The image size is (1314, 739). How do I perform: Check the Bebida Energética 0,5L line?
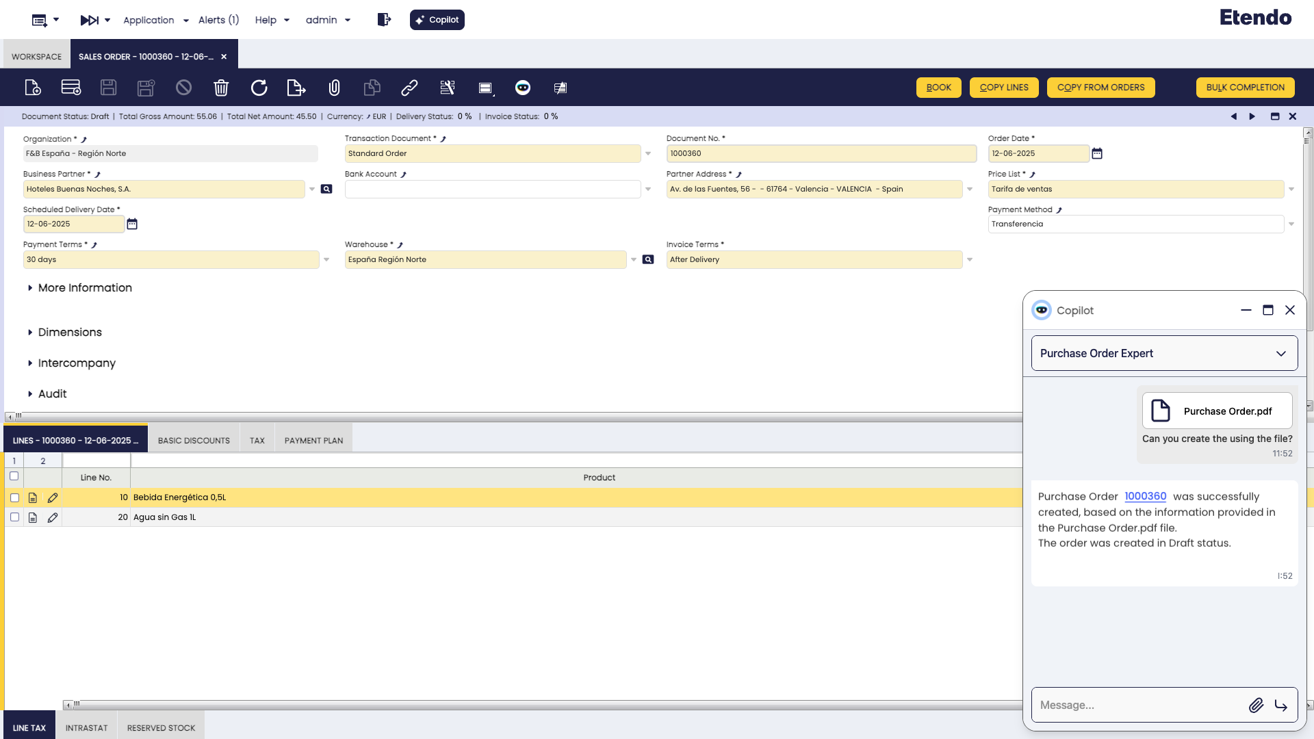[x=14, y=497]
